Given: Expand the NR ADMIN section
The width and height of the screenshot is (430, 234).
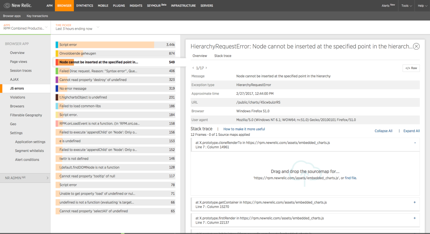Looking at the screenshot, I should pos(25,178).
